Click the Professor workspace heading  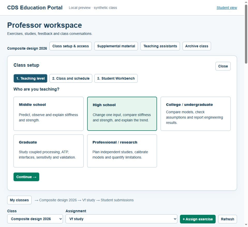(45, 25)
